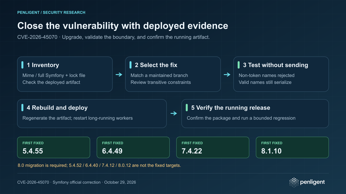346x194 pixels.
Task: Click FIRST FIXED label above 7.4.22
Action: [x=192, y=143]
